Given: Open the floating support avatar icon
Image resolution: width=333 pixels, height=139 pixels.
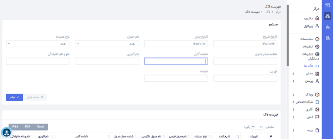Looking at the screenshot, I should (6, 133).
